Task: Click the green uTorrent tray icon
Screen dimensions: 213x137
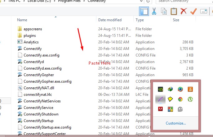Action: (x=190, y=99)
